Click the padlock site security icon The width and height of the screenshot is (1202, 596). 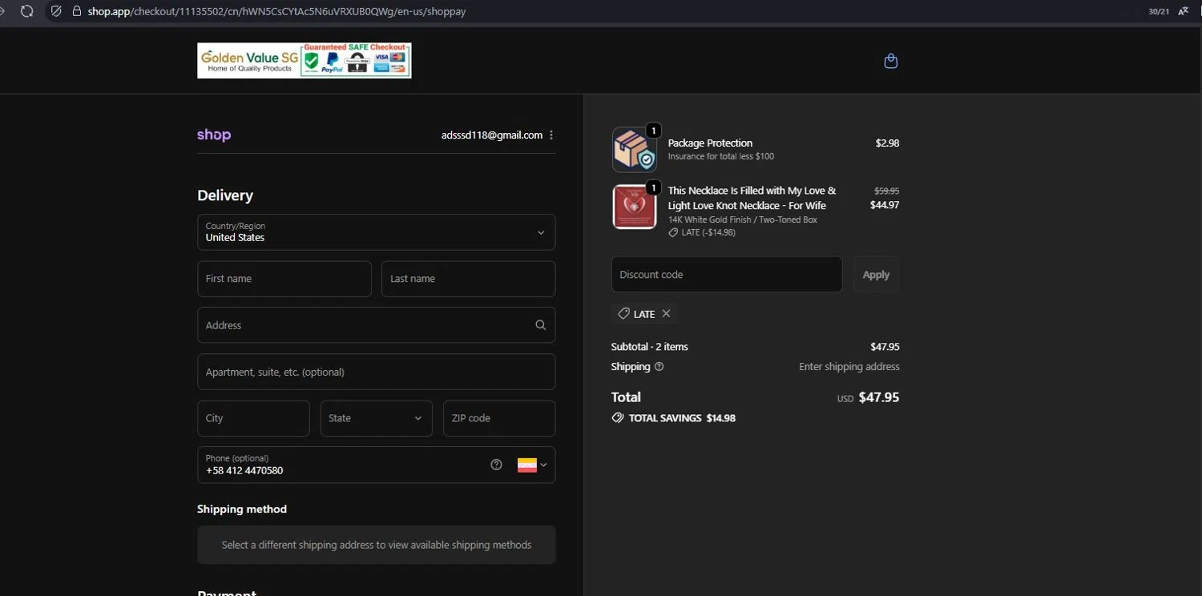click(77, 11)
